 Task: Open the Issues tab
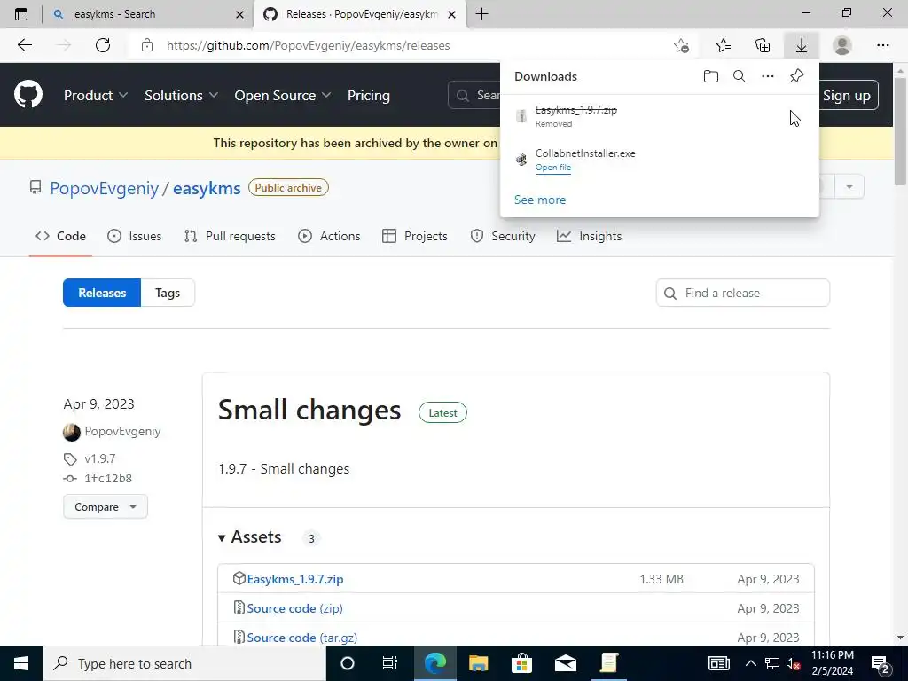point(135,236)
